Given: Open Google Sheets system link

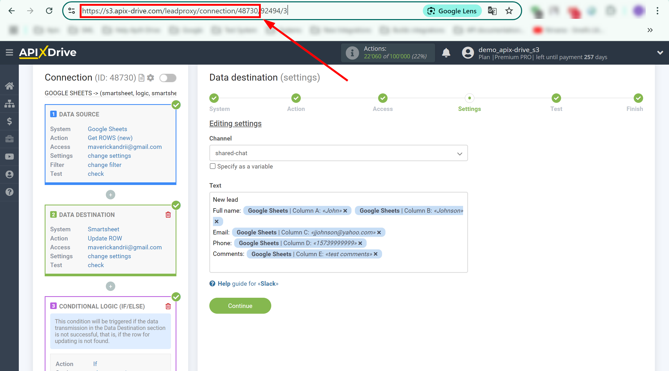Looking at the screenshot, I should pyautogui.click(x=107, y=129).
